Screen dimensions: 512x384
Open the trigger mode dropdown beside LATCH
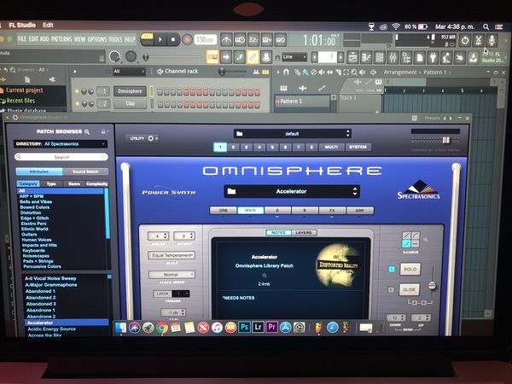point(181,294)
